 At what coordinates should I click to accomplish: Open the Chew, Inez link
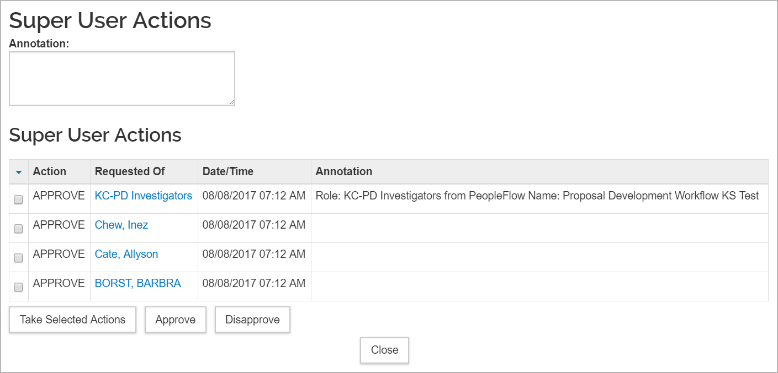tap(121, 225)
